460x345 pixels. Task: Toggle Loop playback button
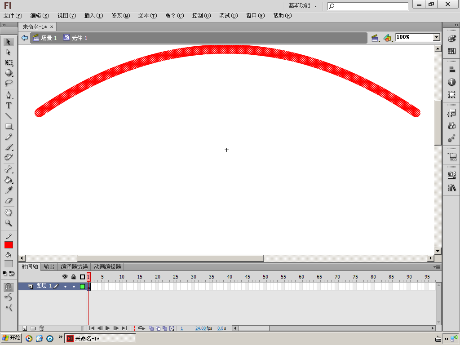142,328
